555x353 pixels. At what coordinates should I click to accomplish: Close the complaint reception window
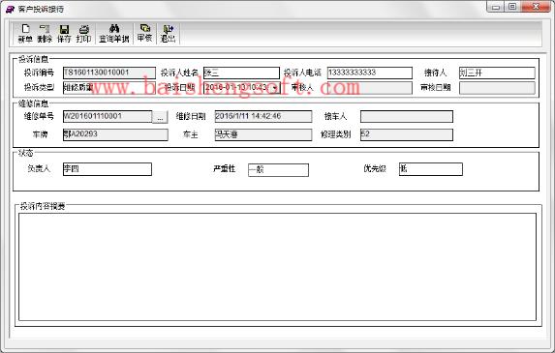pyautogui.click(x=536, y=7)
